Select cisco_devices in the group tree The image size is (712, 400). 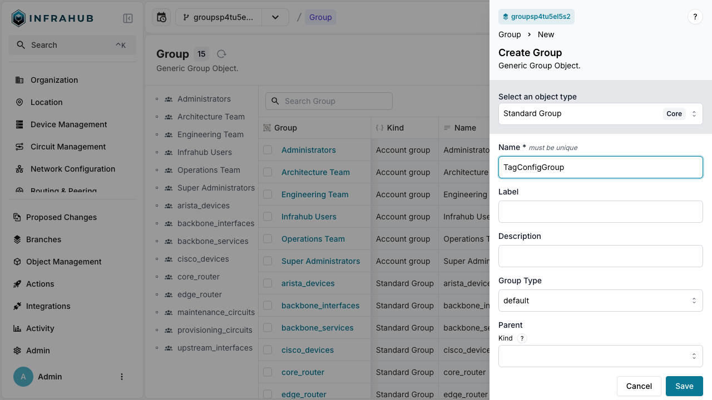coord(202,259)
